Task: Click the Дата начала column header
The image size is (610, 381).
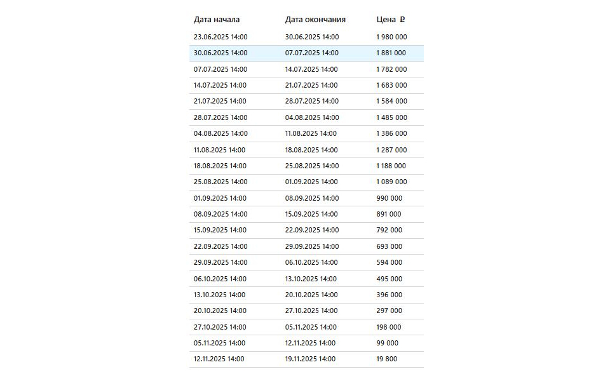Action: pyautogui.click(x=217, y=20)
